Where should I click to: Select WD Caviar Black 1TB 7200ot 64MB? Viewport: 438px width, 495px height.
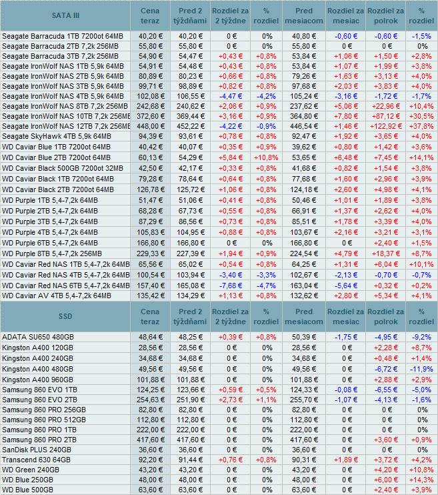point(58,179)
